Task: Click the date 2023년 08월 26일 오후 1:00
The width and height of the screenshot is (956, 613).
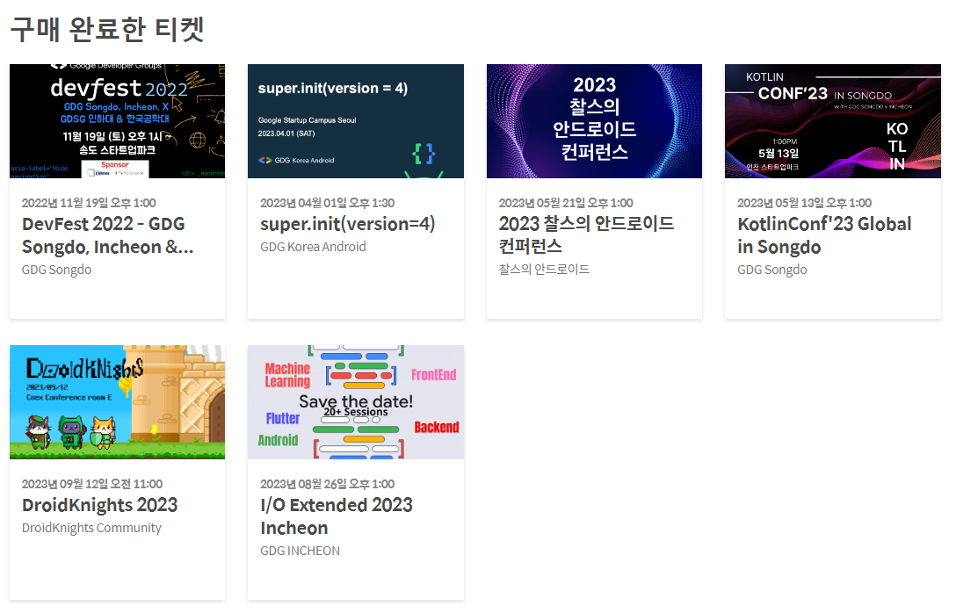Action: pos(328,484)
